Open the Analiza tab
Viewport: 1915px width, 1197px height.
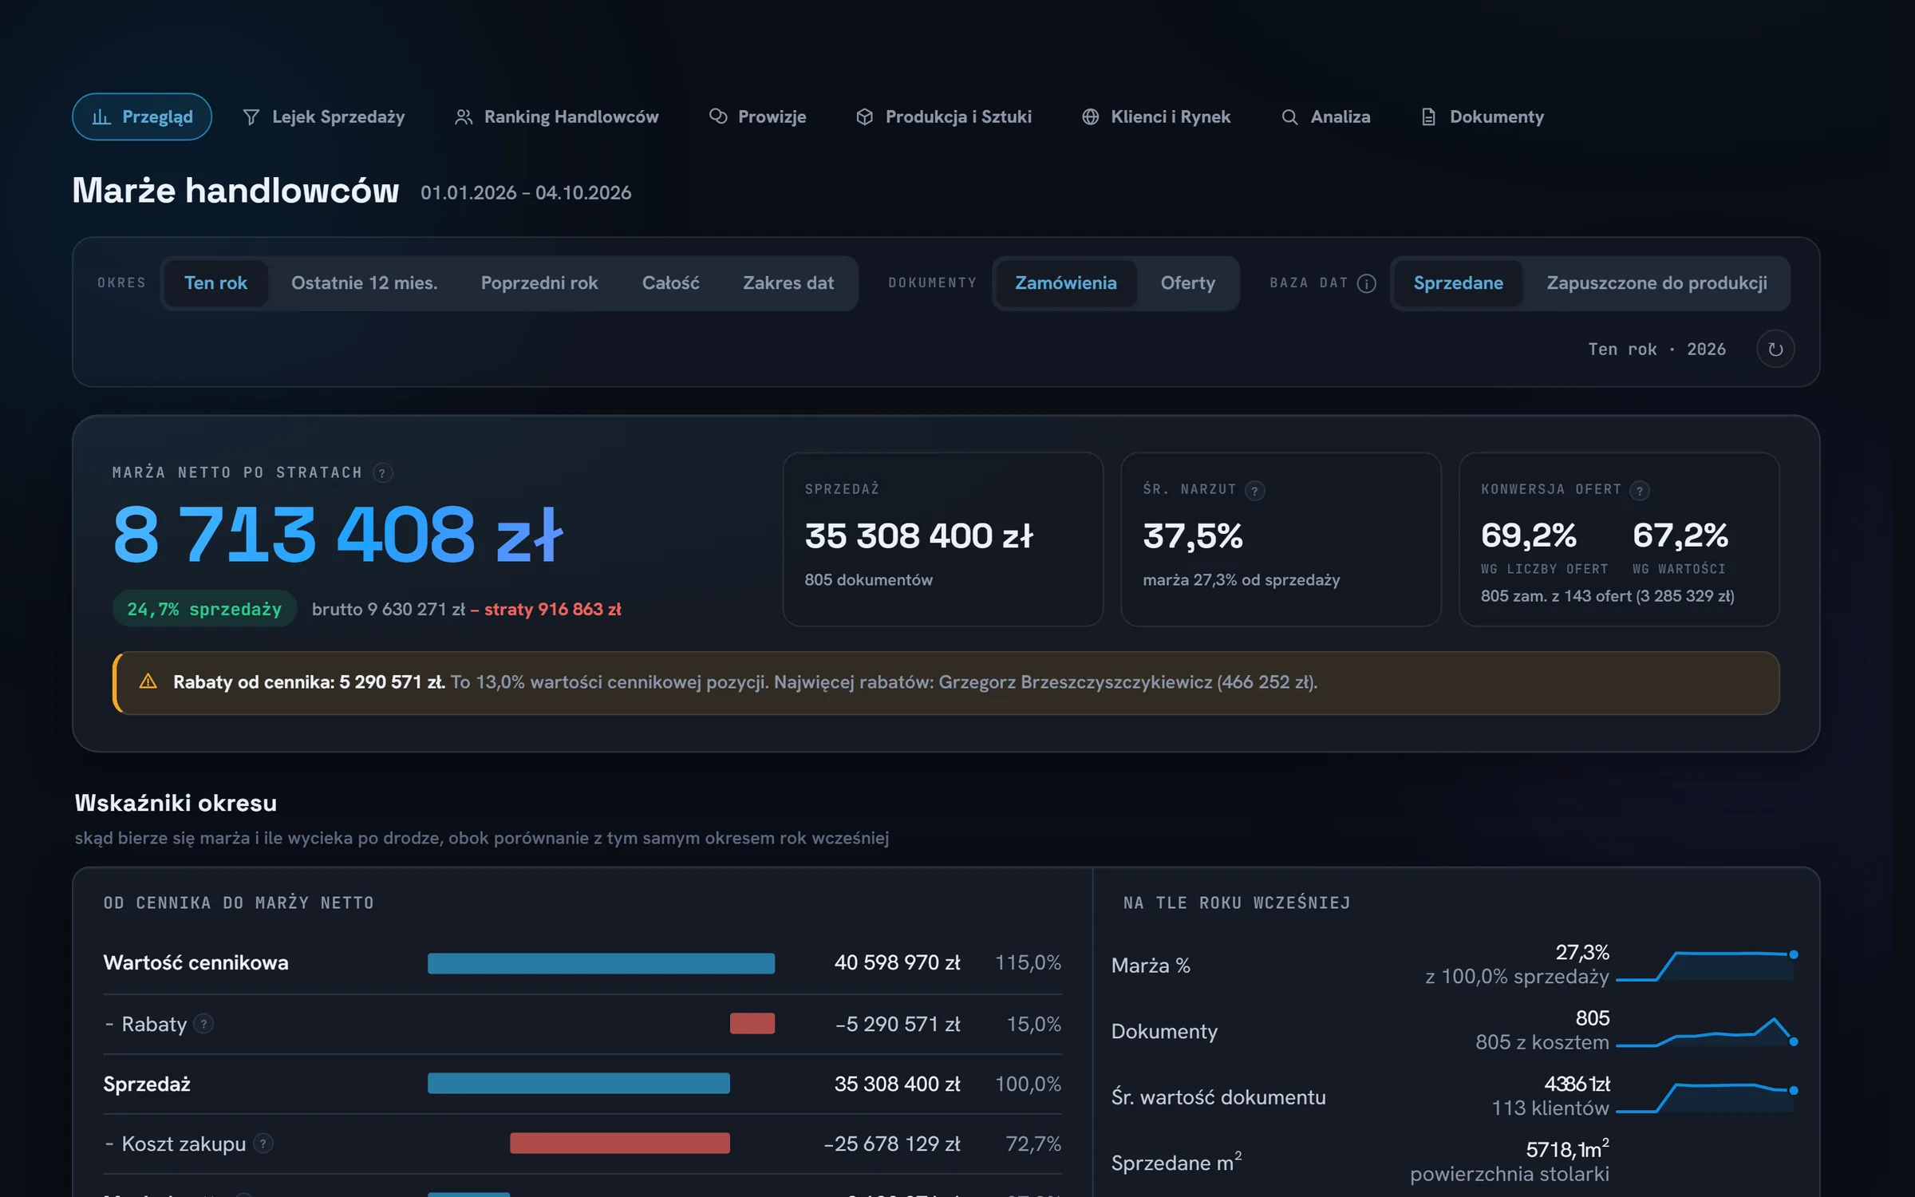[1325, 117]
